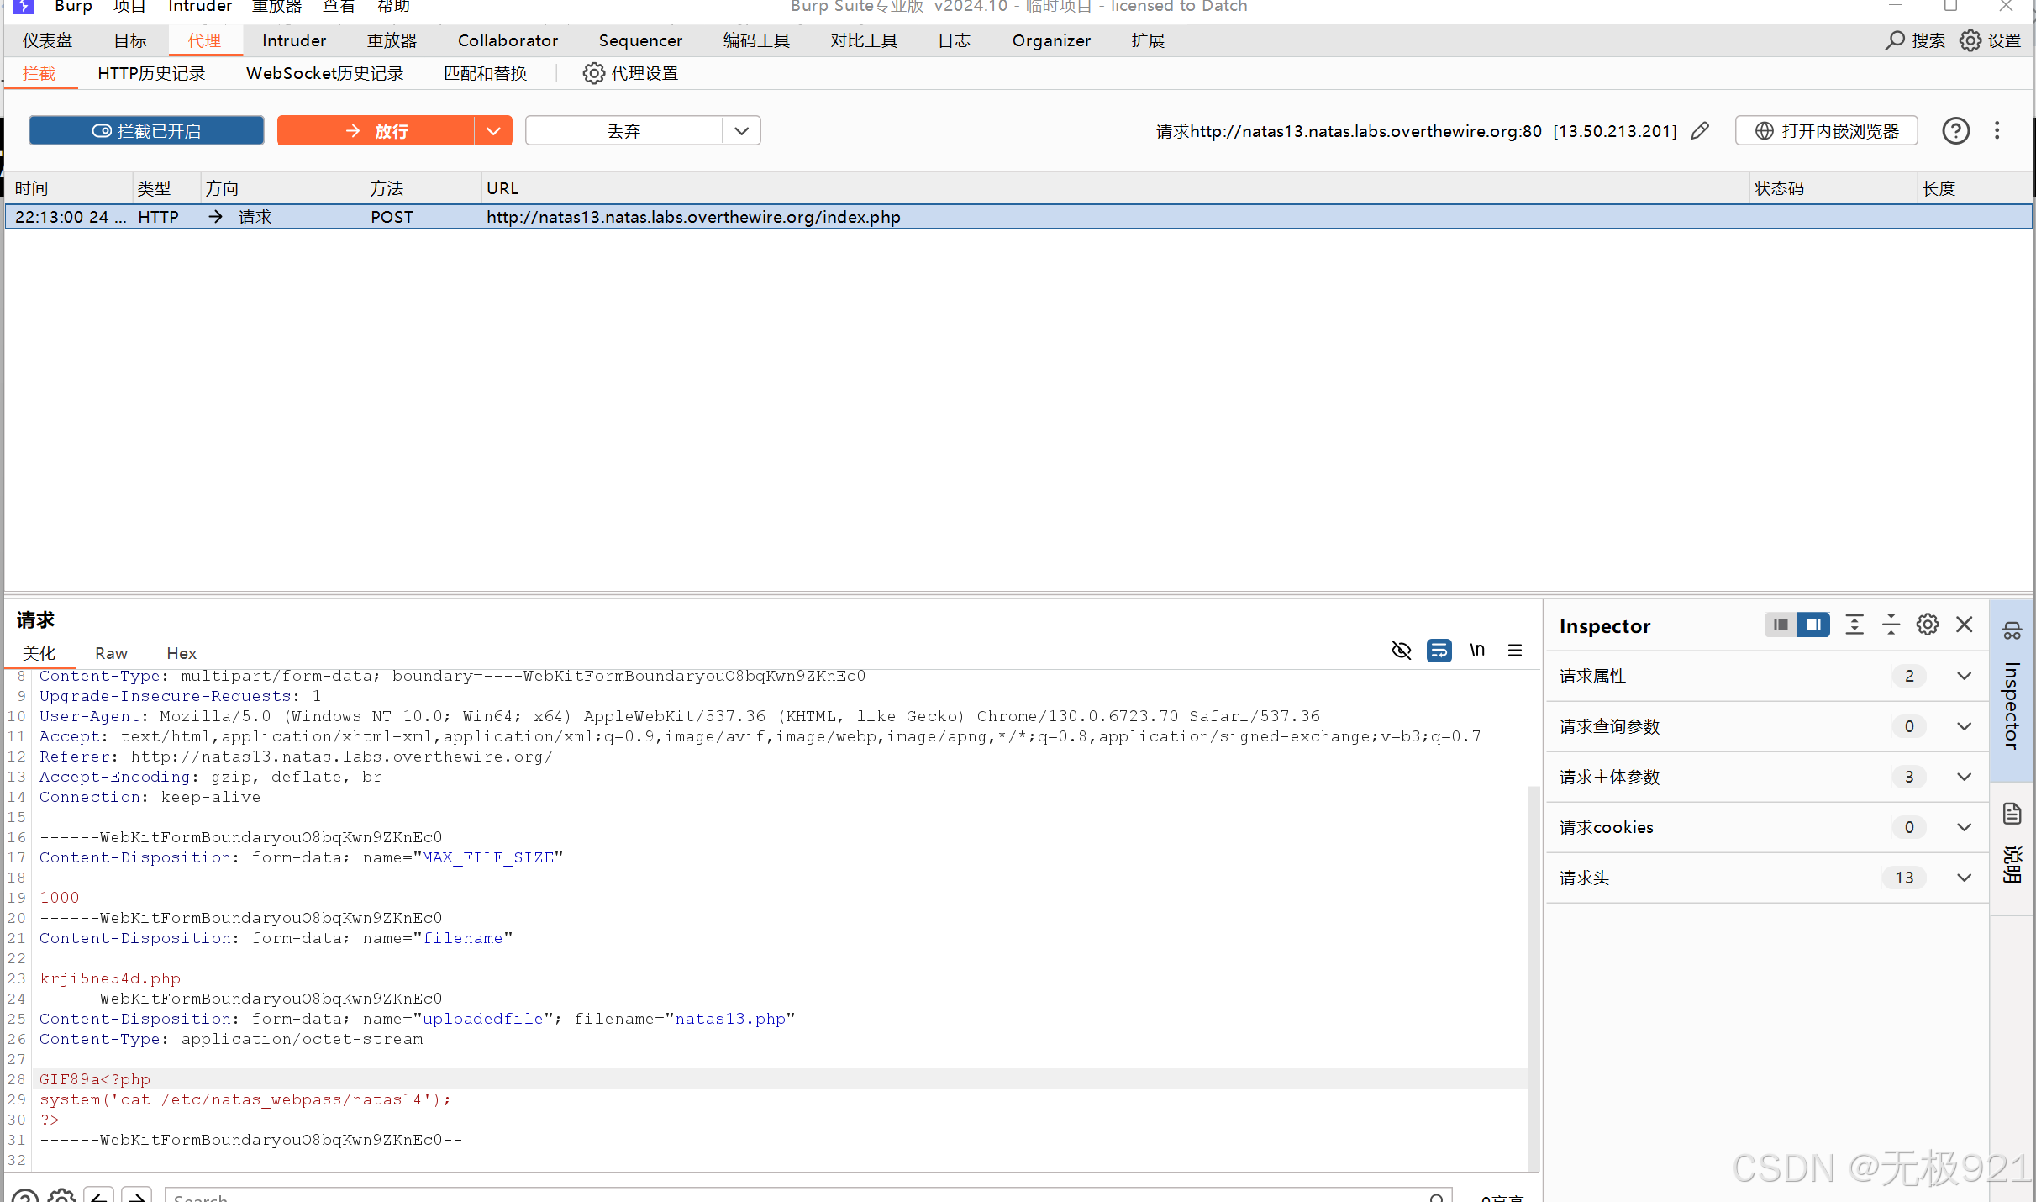Viewport: 2036px width, 1202px height.
Task: Click the pencil edit-target icon
Action: [1700, 131]
